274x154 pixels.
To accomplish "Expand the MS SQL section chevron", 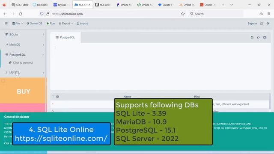I will [43, 73].
